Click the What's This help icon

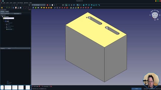[x=30, y=5]
